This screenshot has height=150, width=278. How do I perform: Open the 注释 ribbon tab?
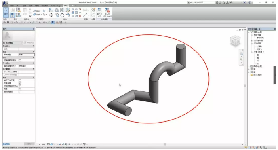tap(24, 6)
